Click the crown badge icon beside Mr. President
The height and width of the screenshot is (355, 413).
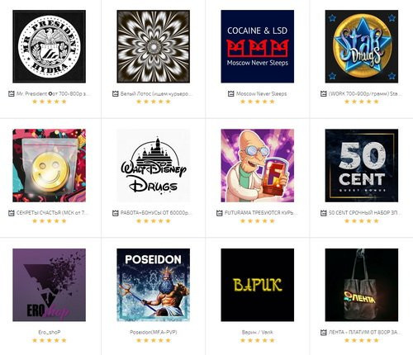point(12,94)
